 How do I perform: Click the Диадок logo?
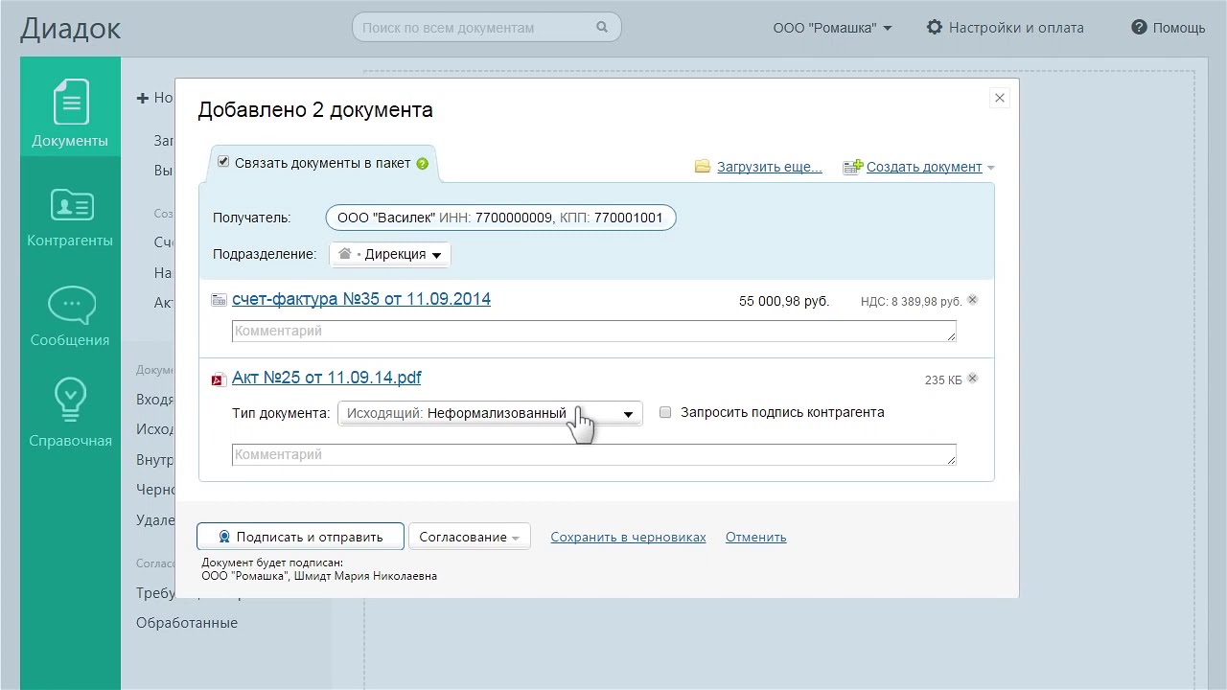point(71,28)
